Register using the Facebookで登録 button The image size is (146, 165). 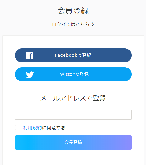(x=73, y=55)
